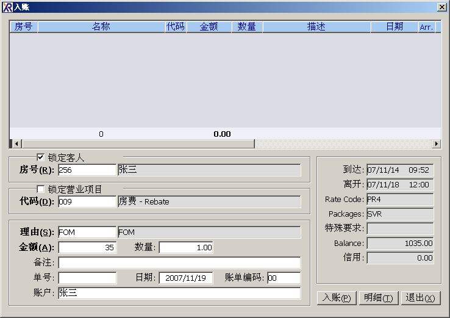Click the 离开 departure value 07/11/18 12:00
Viewport: 450px width, 318px height.
(x=400, y=184)
